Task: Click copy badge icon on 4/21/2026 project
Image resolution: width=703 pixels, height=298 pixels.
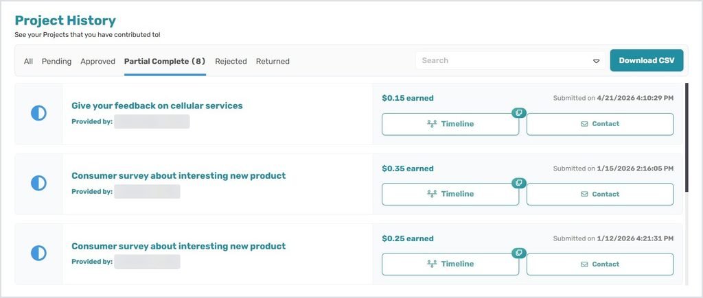Action: pyautogui.click(x=519, y=113)
